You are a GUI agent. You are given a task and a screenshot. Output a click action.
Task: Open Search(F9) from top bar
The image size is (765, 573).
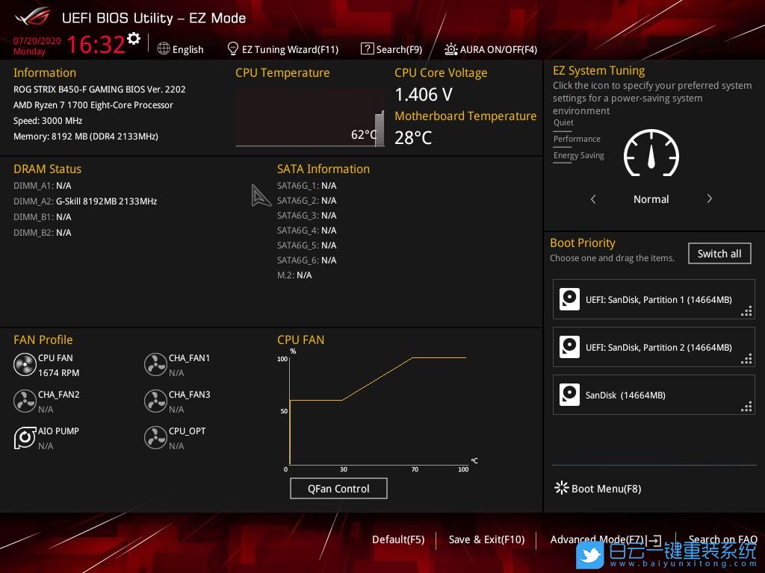[391, 49]
